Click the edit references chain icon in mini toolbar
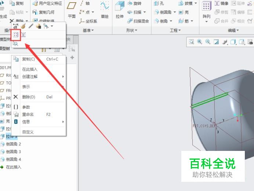 (x=31, y=26)
